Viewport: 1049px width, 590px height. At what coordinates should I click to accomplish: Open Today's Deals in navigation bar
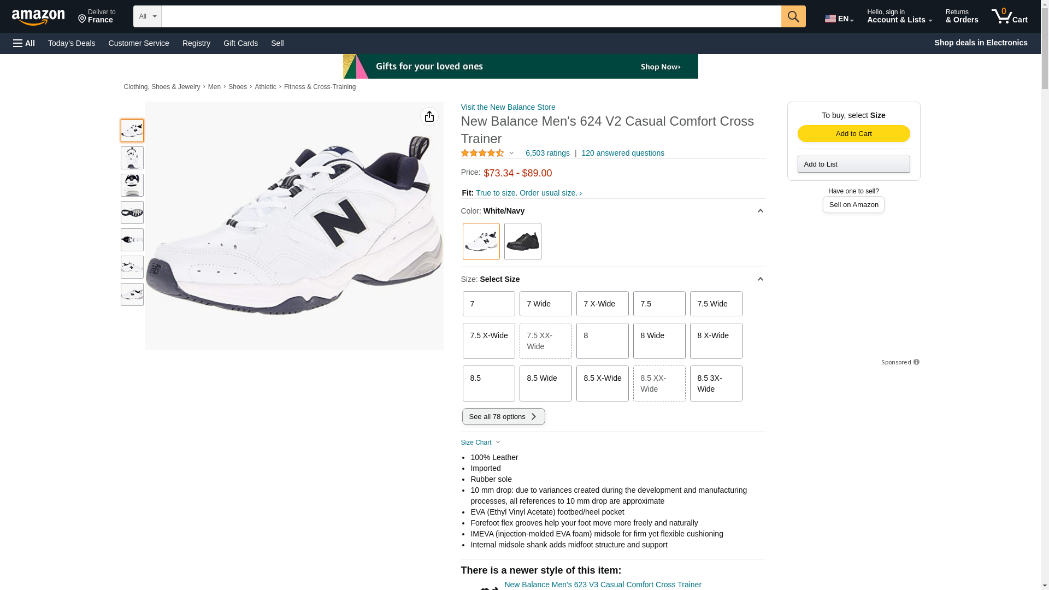72,43
